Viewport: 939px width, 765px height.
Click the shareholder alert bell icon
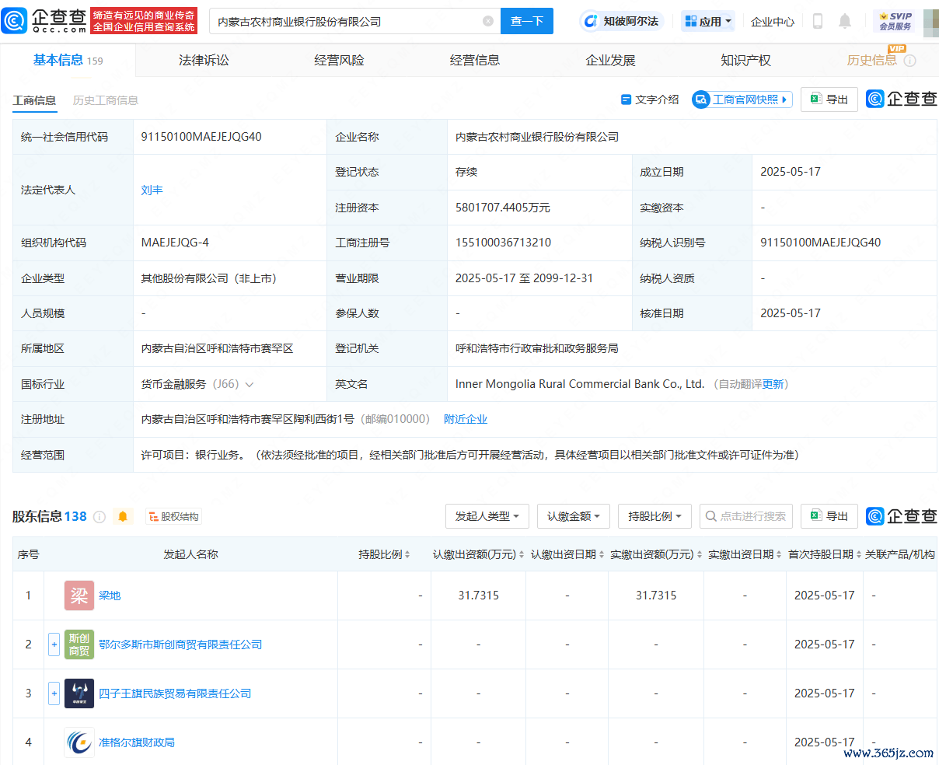123,516
